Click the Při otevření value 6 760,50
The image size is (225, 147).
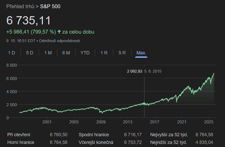point(59,135)
